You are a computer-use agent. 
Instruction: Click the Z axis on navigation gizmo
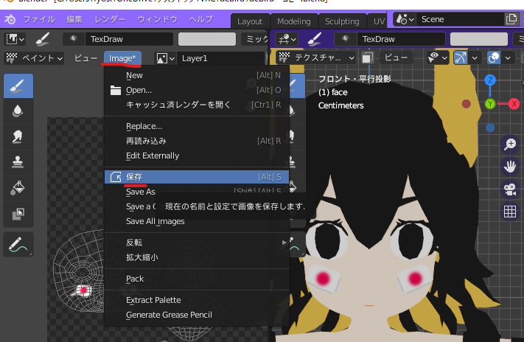(x=490, y=80)
